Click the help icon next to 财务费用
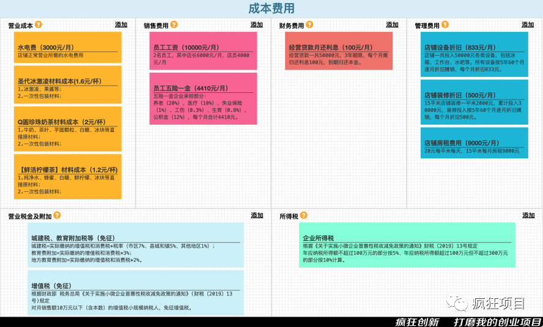The height and width of the screenshot is (327, 543). click(x=309, y=25)
